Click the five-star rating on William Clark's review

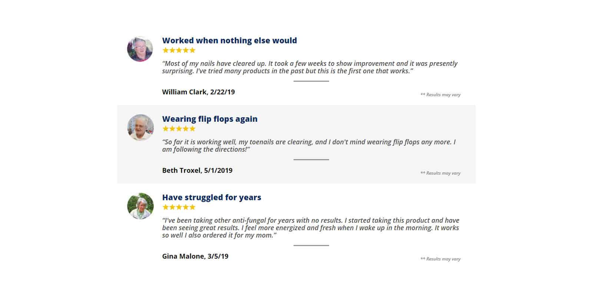tap(179, 50)
